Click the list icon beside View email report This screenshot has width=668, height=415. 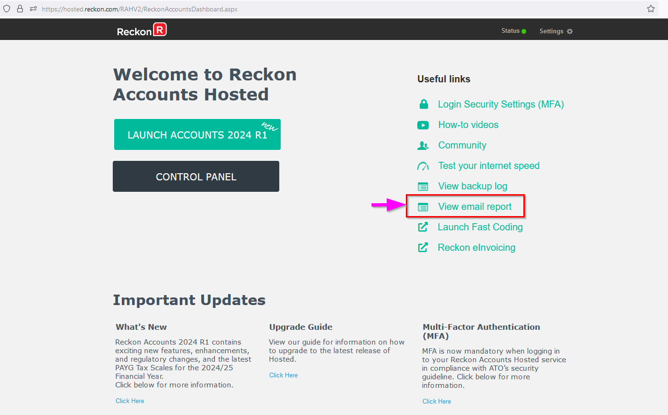tap(423, 207)
